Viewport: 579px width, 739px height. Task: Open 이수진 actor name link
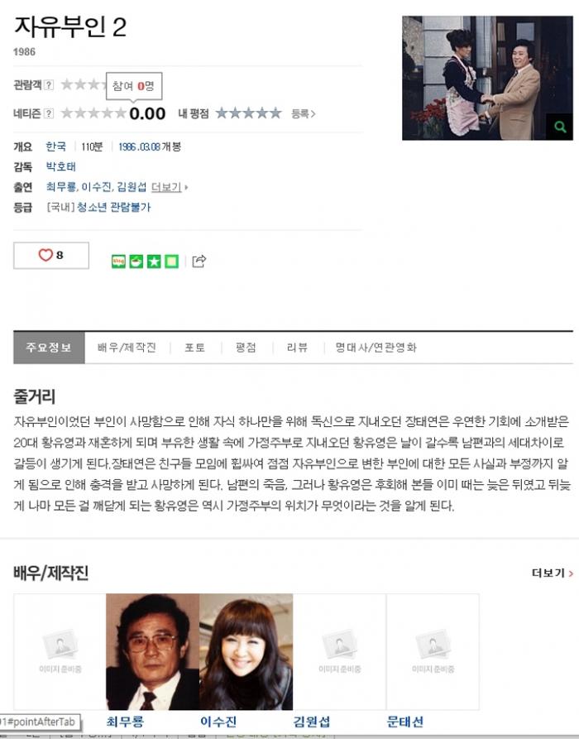coord(218,722)
